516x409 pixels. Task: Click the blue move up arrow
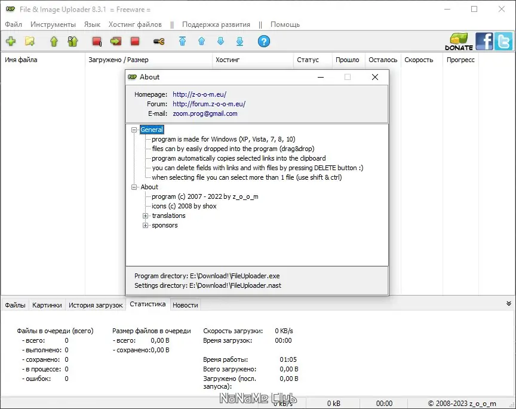[202, 41]
